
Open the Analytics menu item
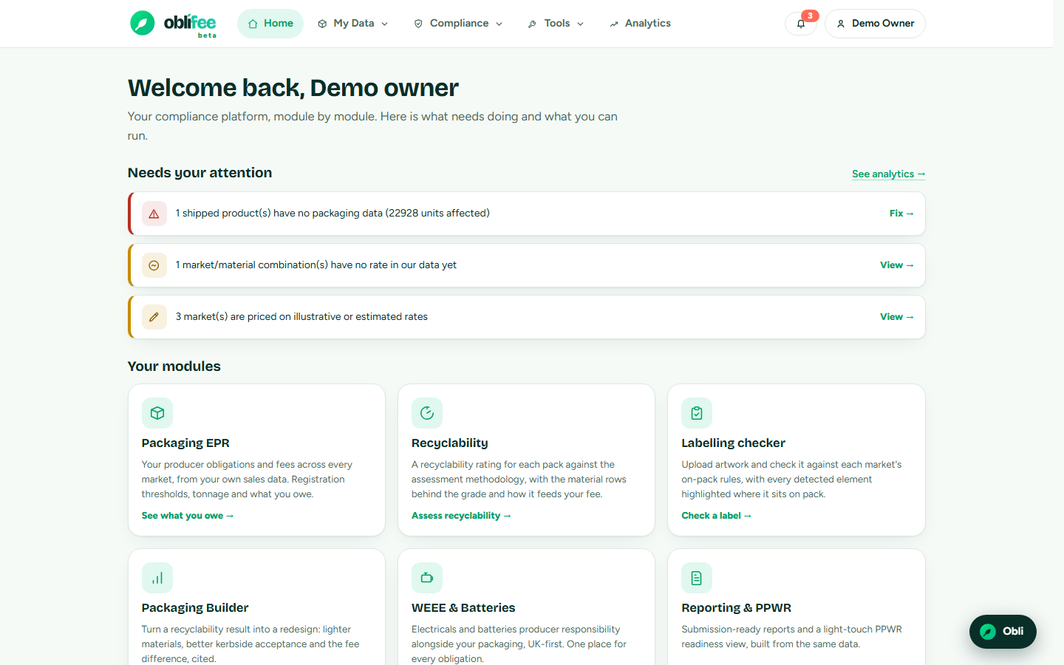click(640, 24)
